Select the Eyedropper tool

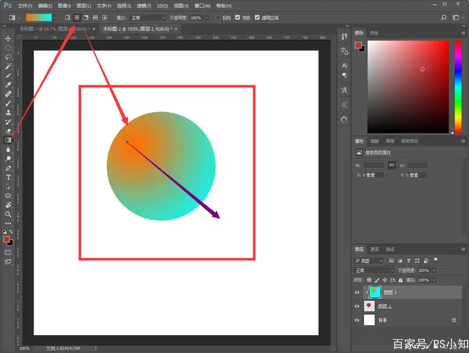click(8, 85)
